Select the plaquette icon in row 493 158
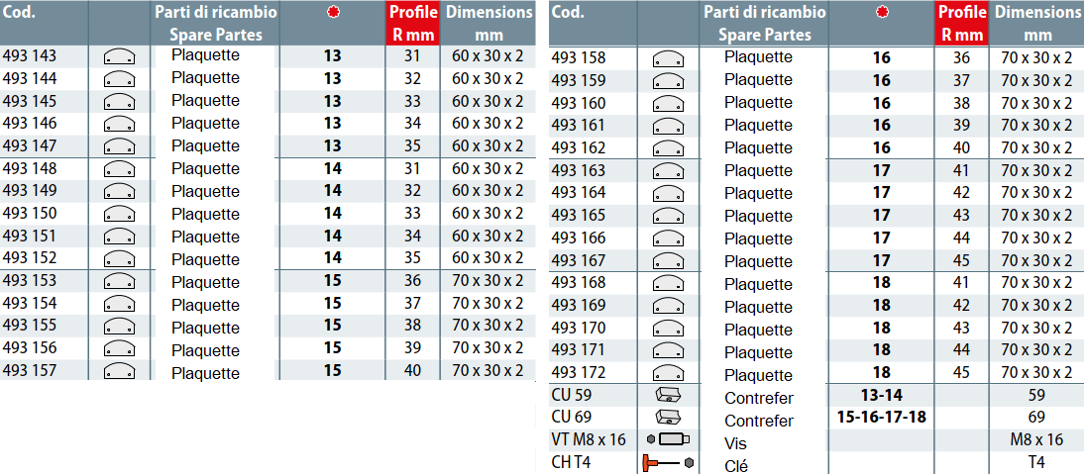Image resolution: width=1085 pixels, height=475 pixels. (669, 58)
